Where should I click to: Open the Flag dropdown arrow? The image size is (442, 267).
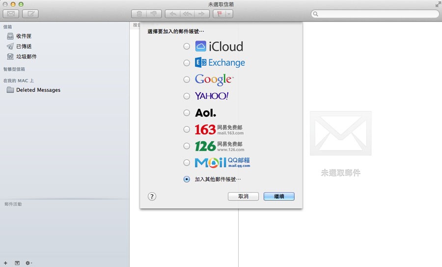[x=229, y=14]
